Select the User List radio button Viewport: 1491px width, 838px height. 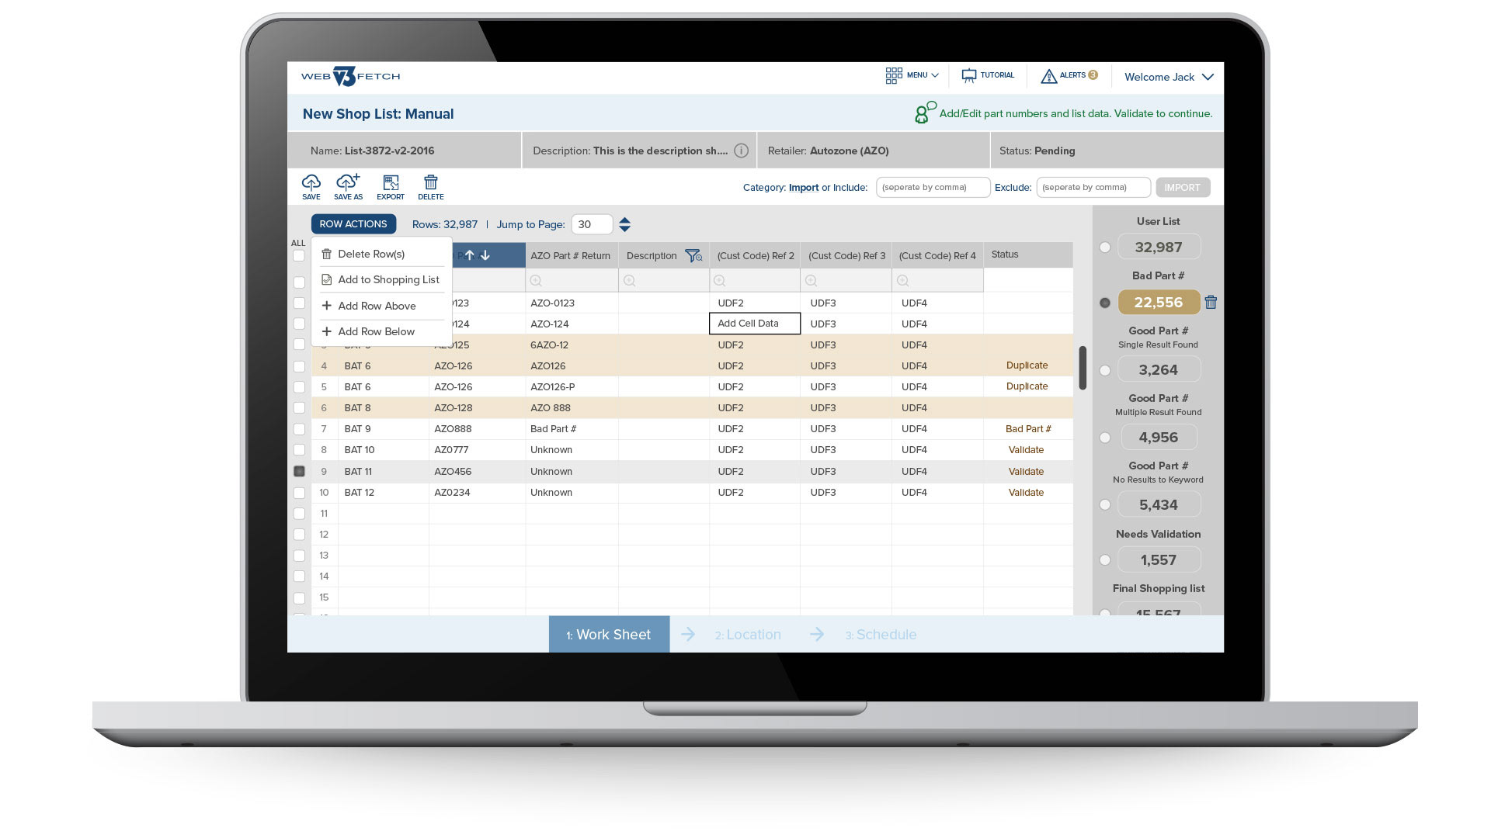[1105, 248]
